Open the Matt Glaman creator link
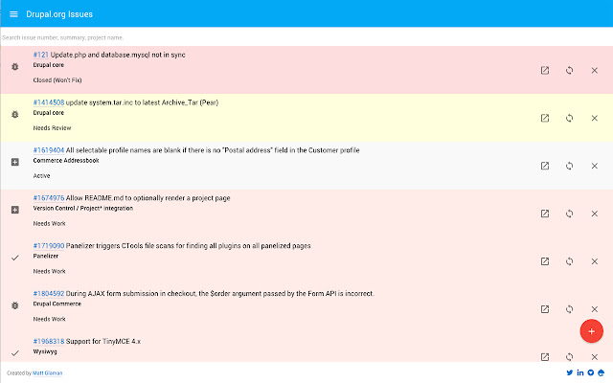This screenshot has height=383, width=613. (47, 372)
